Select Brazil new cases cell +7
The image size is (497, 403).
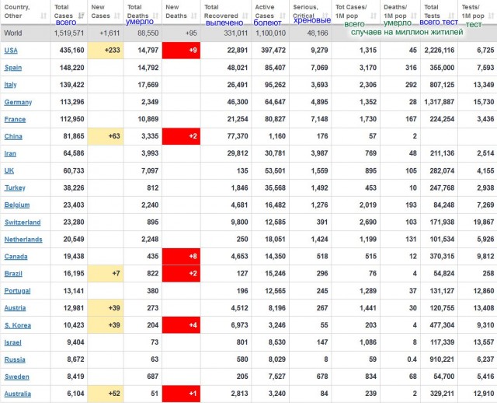pyautogui.click(x=106, y=273)
